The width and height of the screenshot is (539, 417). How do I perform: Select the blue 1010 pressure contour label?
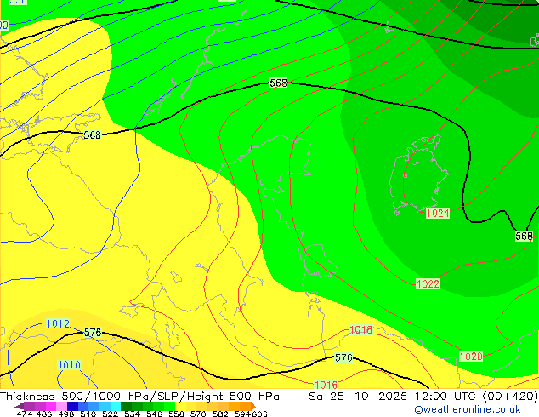(x=69, y=365)
